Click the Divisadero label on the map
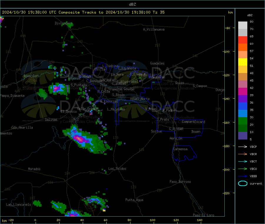This screenshot has height=224, width=265. pyautogui.click(x=64, y=23)
